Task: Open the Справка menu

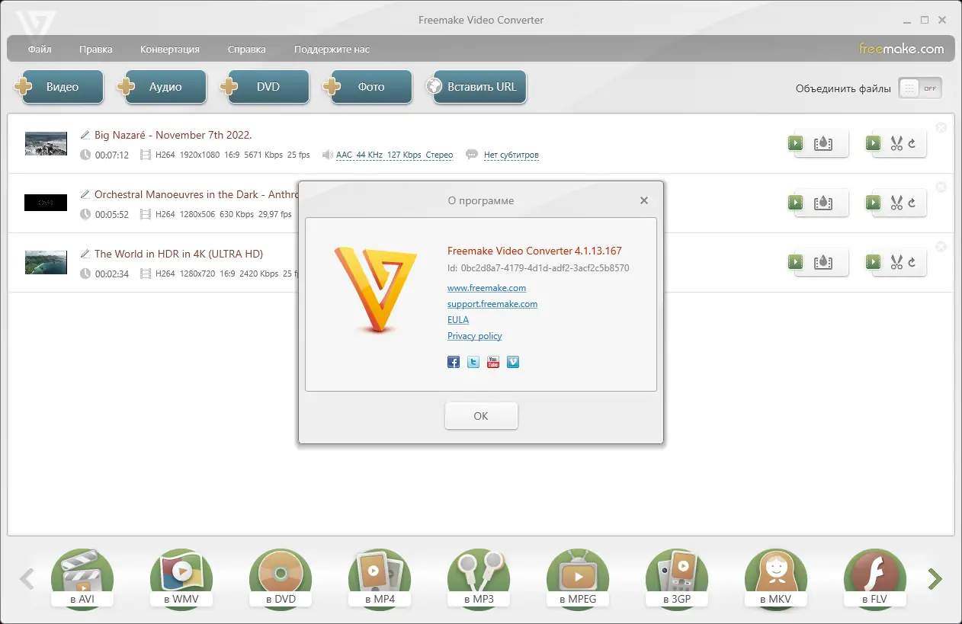Action: tap(247, 50)
